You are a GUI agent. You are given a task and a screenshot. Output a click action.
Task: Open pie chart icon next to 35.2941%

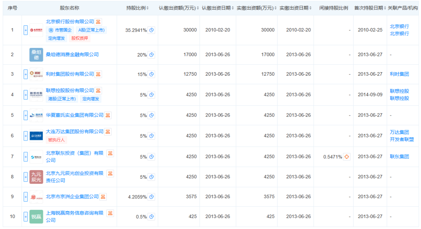(x=151, y=30)
